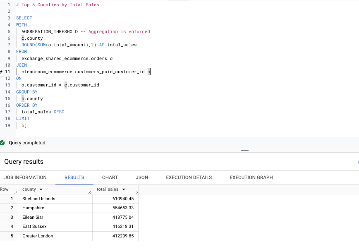Click the DESC keyword on line 17

click(59, 112)
